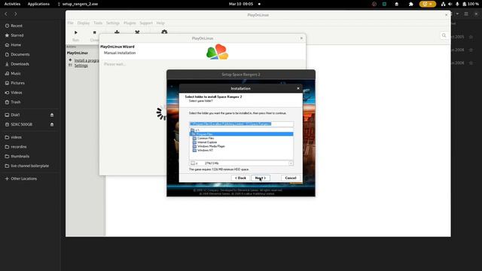Click Next in the Installation dialog
Screen dimensions: 482x271
coord(261,178)
